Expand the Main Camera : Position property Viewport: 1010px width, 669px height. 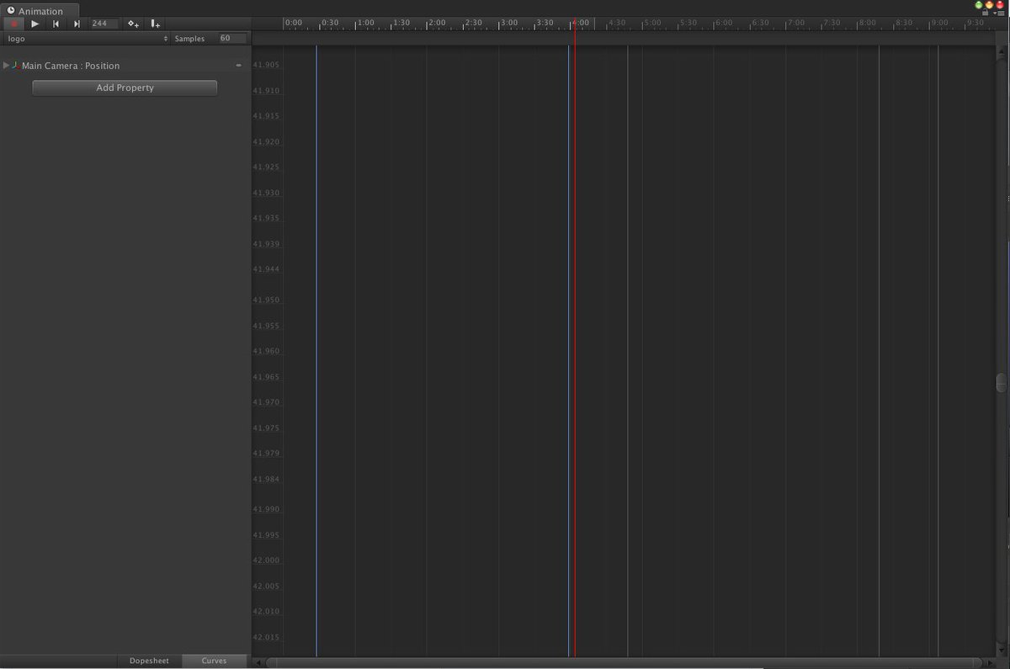7,65
